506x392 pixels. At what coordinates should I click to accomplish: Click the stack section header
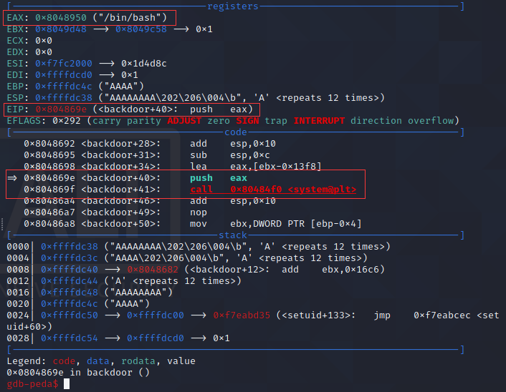point(233,235)
